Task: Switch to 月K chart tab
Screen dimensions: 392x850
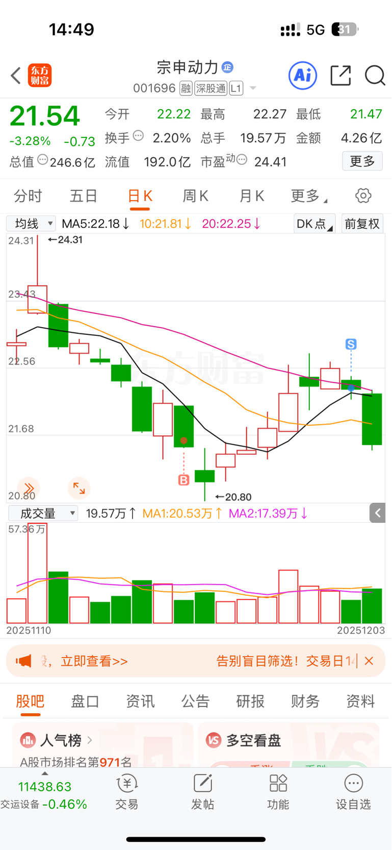Action: 252,196
